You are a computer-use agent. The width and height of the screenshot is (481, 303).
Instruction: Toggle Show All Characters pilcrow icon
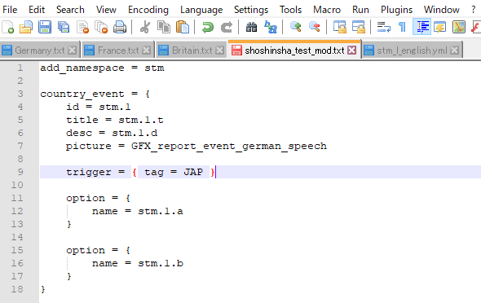(402, 27)
